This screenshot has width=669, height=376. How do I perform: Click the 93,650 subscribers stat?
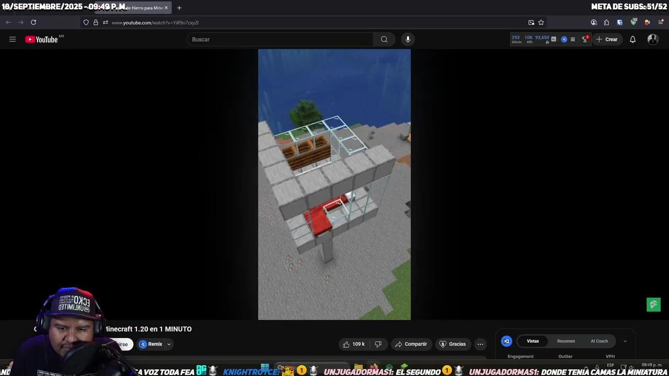tap(542, 39)
